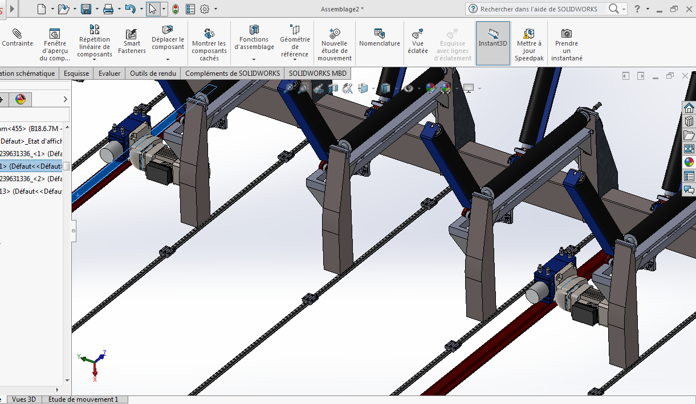Open SOLIDWORKS Resources home icon in task pane

[689, 108]
